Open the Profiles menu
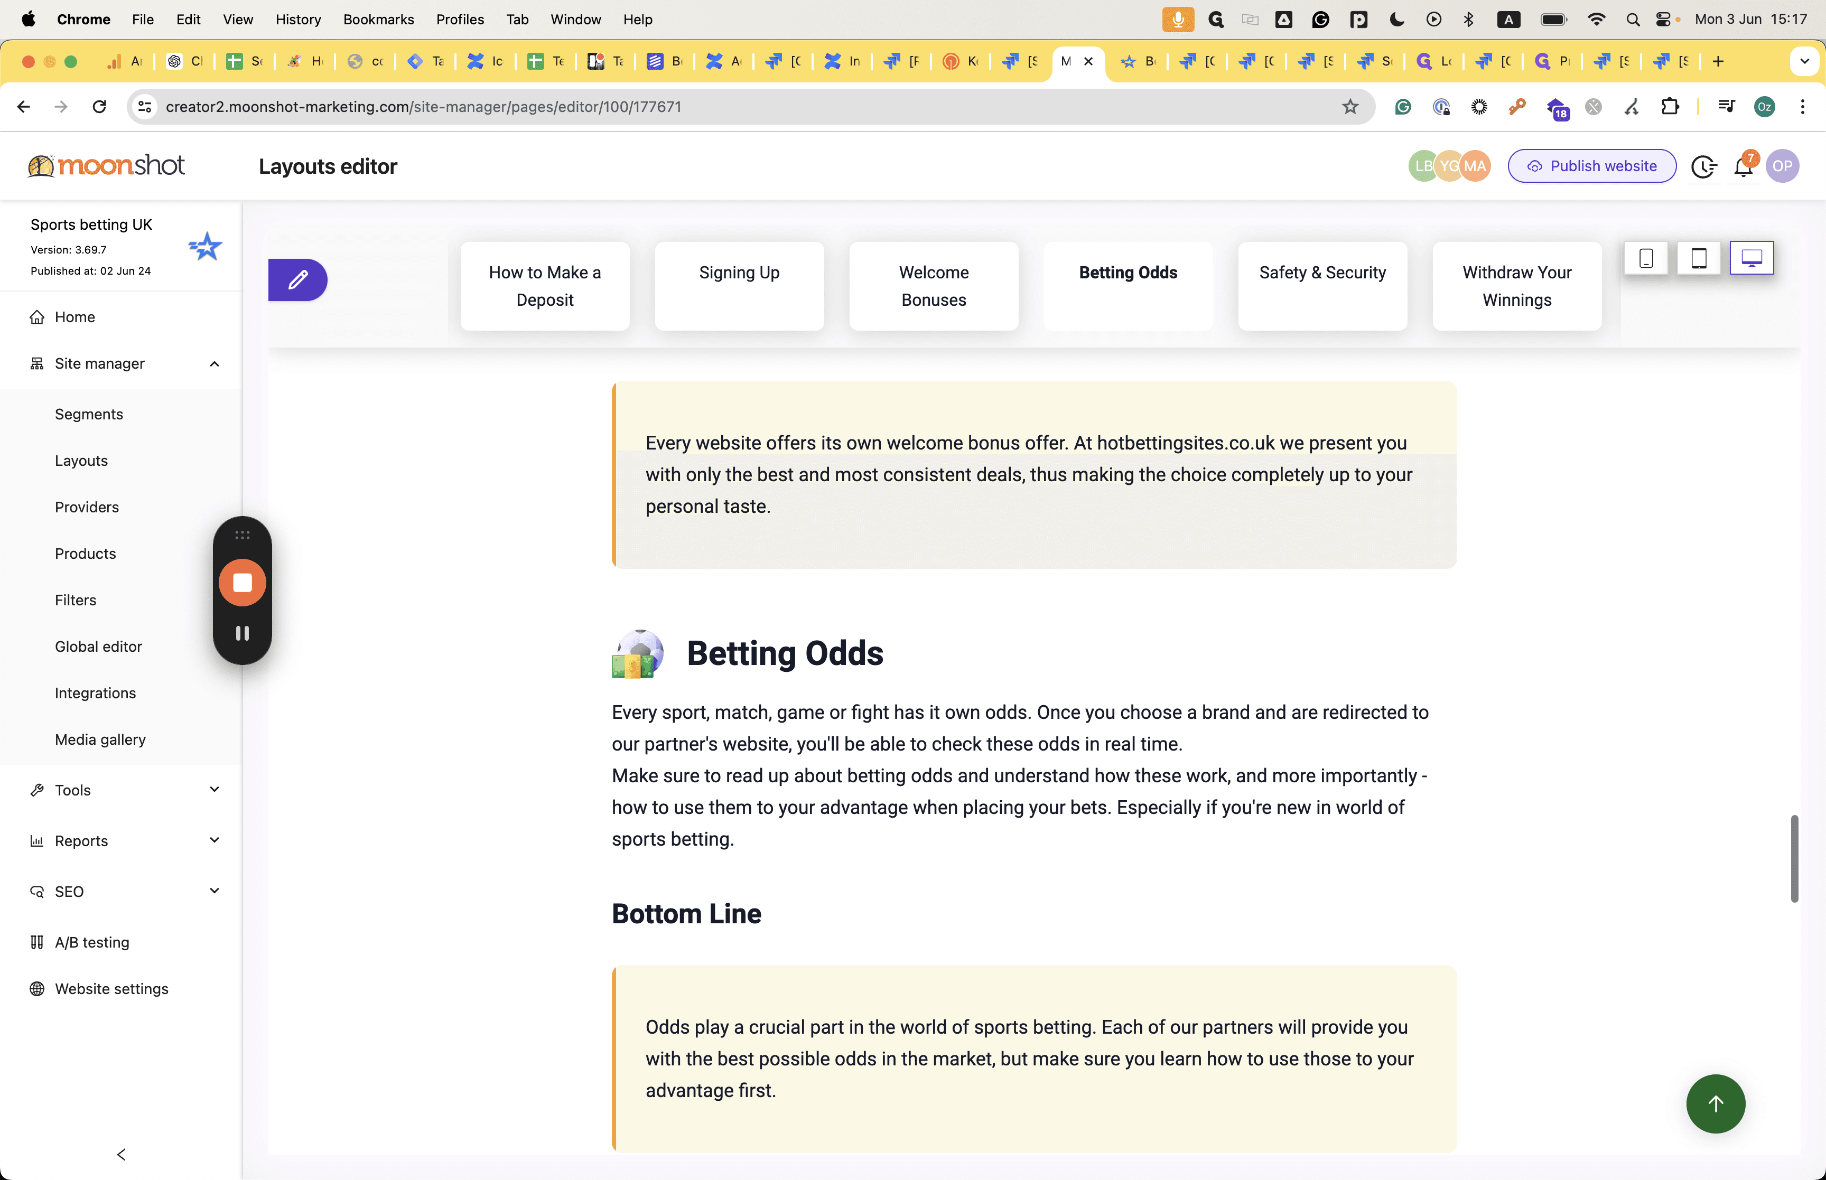 point(460,19)
